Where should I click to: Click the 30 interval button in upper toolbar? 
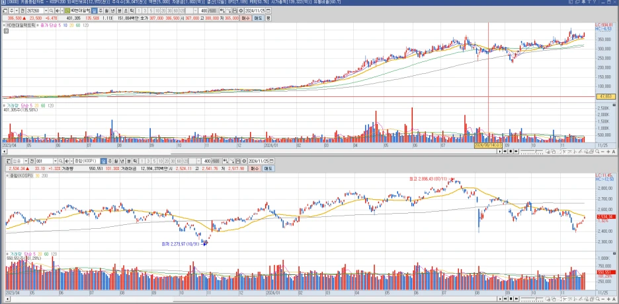tap(170, 11)
